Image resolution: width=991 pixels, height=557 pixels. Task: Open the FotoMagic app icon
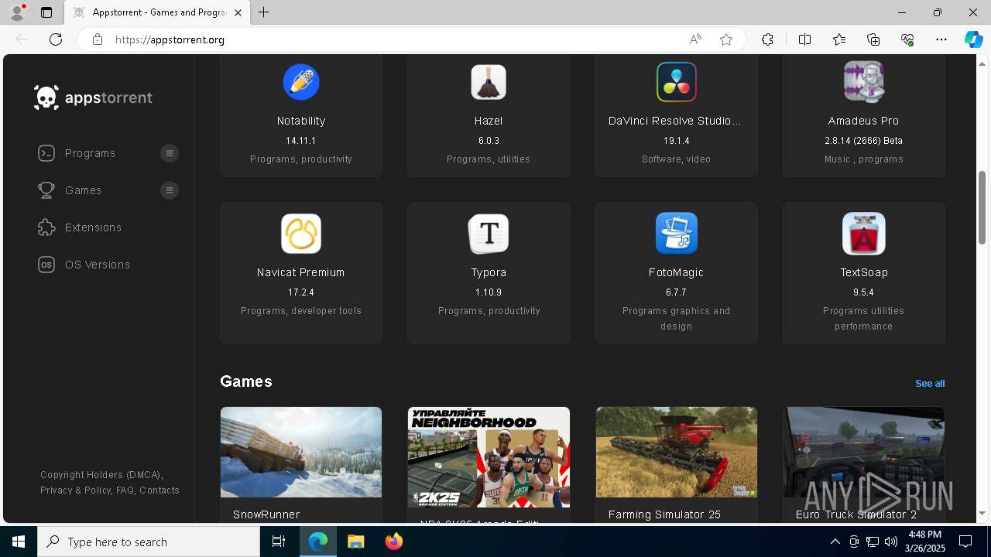[676, 233]
